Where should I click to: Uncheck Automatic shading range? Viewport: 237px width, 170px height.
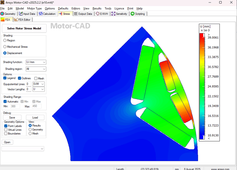tap(5, 101)
